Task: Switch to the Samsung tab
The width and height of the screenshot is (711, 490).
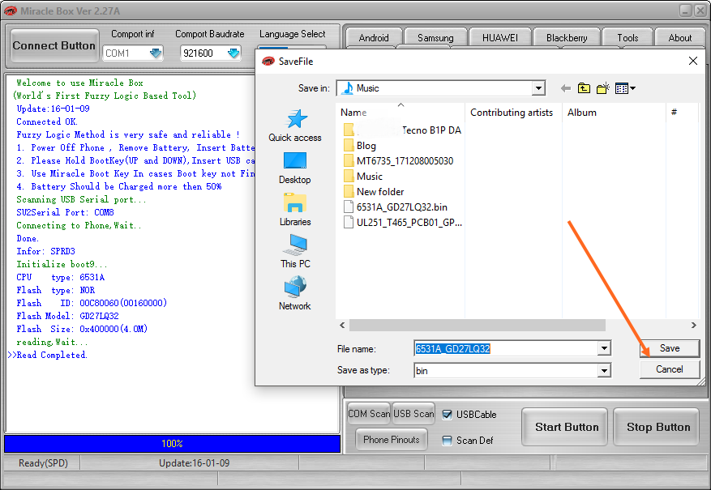Action: click(x=435, y=36)
